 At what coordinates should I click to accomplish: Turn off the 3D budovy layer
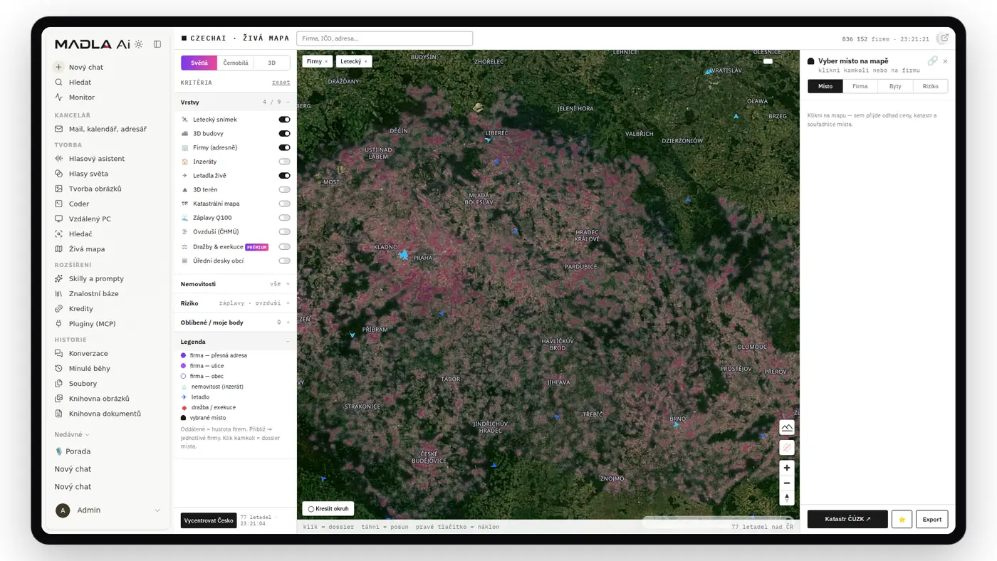click(284, 133)
